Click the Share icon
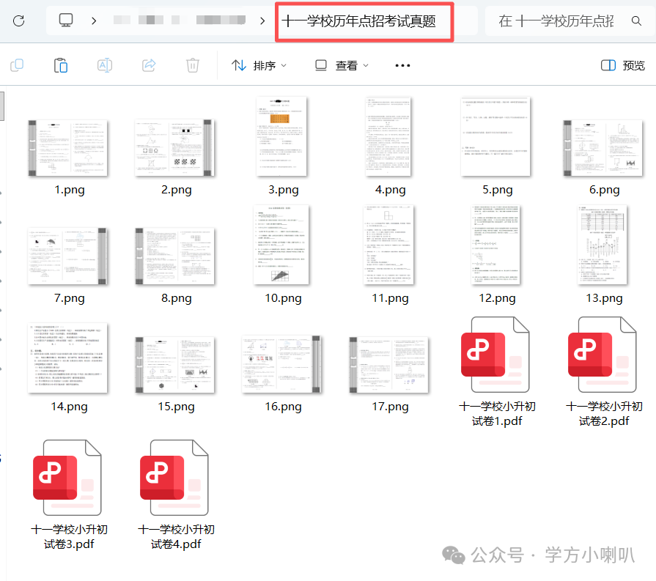 click(x=149, y=65)
